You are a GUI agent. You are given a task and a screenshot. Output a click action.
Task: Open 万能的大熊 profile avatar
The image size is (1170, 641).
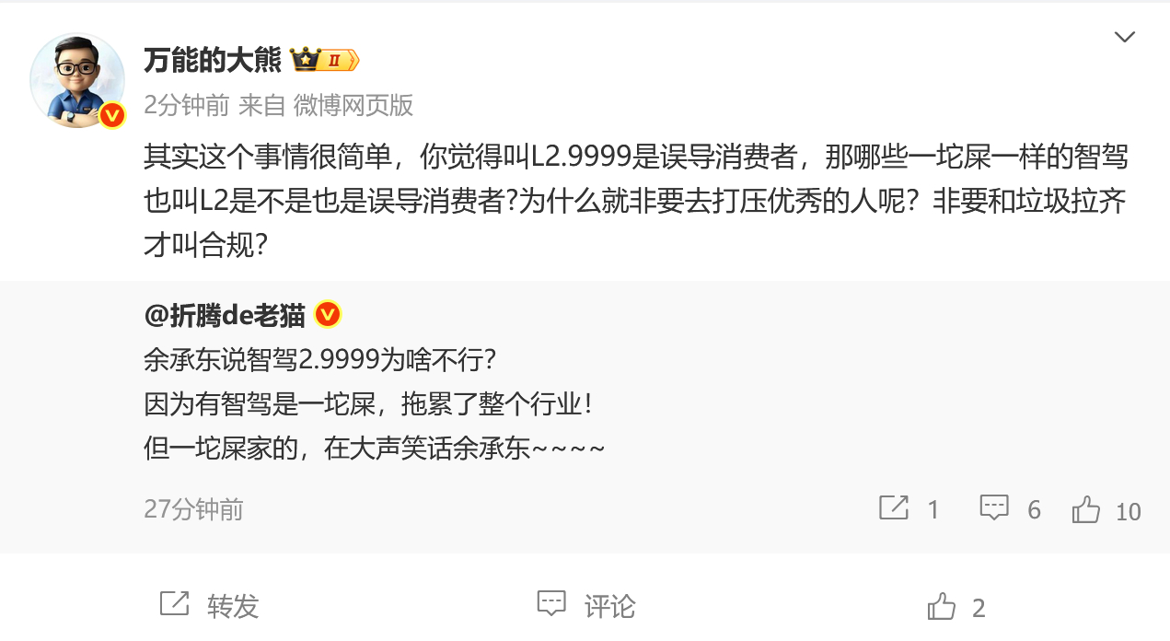(x=77, y=81)
